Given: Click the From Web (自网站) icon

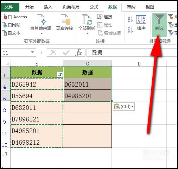Looking at the screenshot, I should click(4, 25).
